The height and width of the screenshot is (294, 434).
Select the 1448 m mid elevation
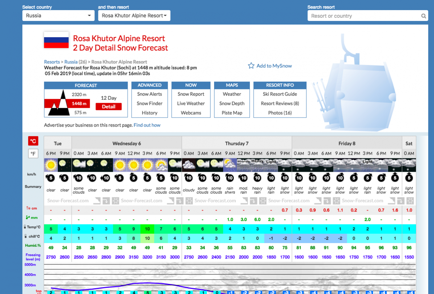tap(79, 104)
